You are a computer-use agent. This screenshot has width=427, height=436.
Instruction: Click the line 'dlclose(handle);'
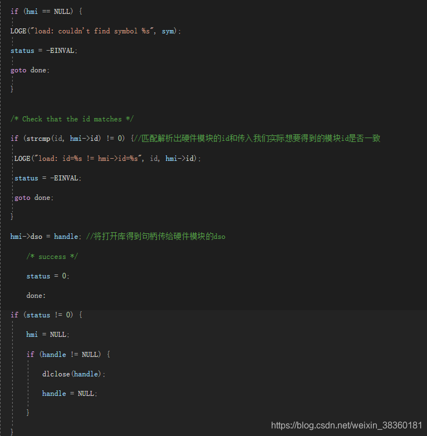pyautogui.click(x=73, y=374)
